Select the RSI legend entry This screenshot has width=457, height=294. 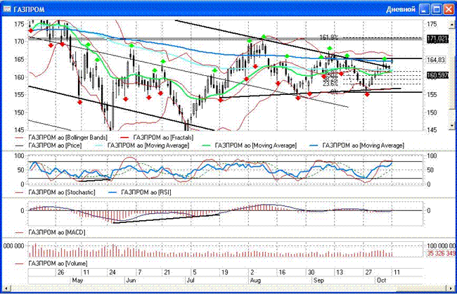tap(140, 192)
